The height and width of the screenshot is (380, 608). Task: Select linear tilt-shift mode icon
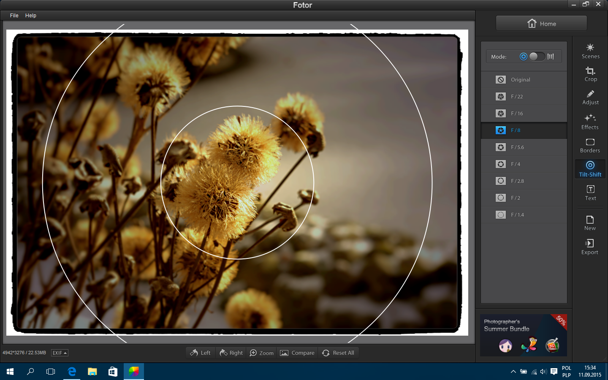click(x=551, y=57)
